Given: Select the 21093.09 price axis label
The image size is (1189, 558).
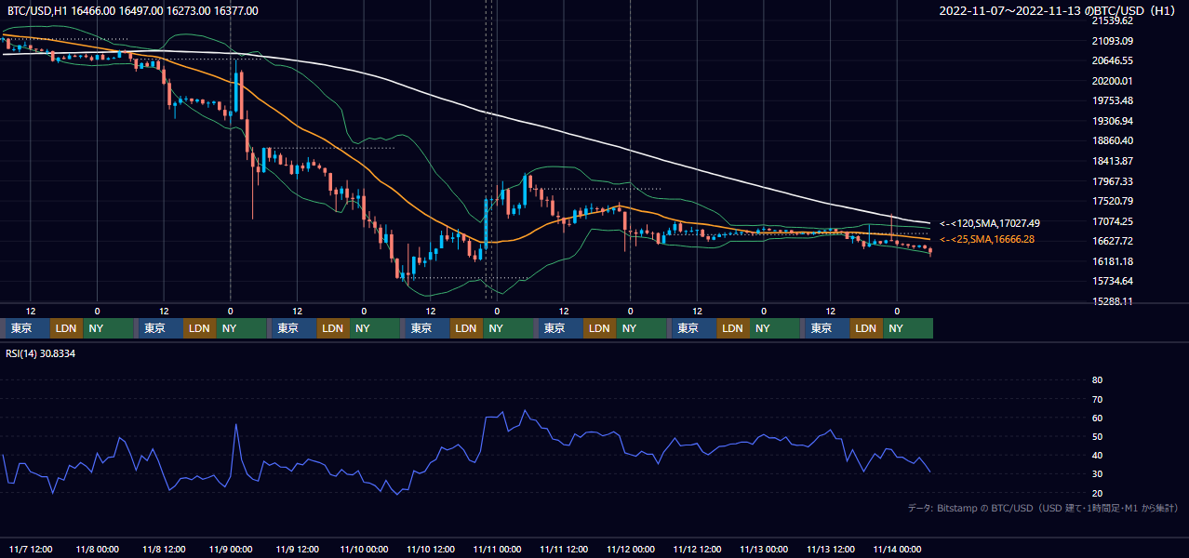Looking at the screenshot, I should pyautogui.click(x=1112, y=41).
